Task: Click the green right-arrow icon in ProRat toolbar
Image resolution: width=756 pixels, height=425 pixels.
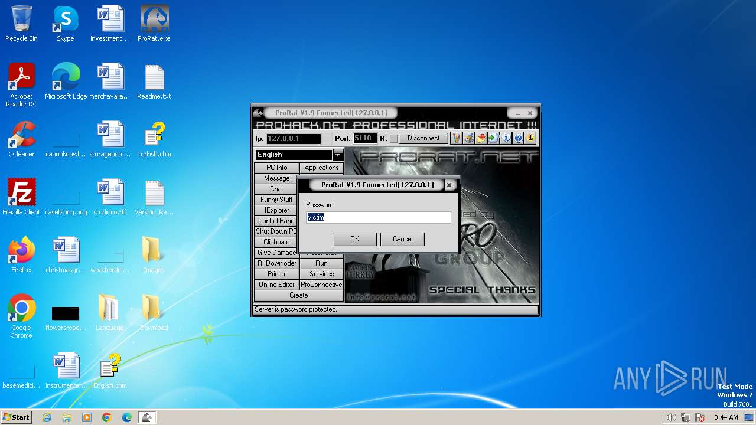Action: coord(493,138)
